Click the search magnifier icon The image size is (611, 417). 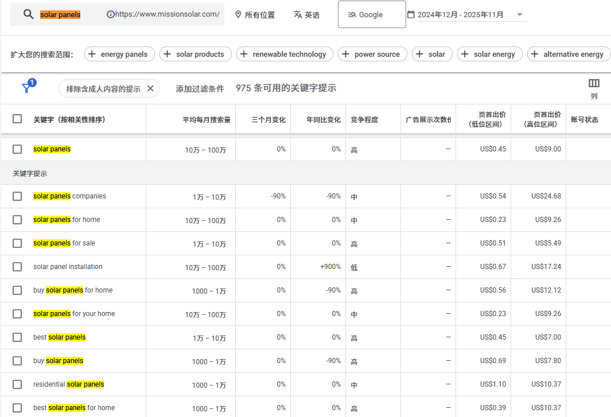(28, 14)
